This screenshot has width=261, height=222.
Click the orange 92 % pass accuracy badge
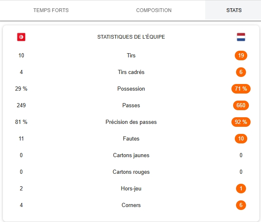pos(241,122)
